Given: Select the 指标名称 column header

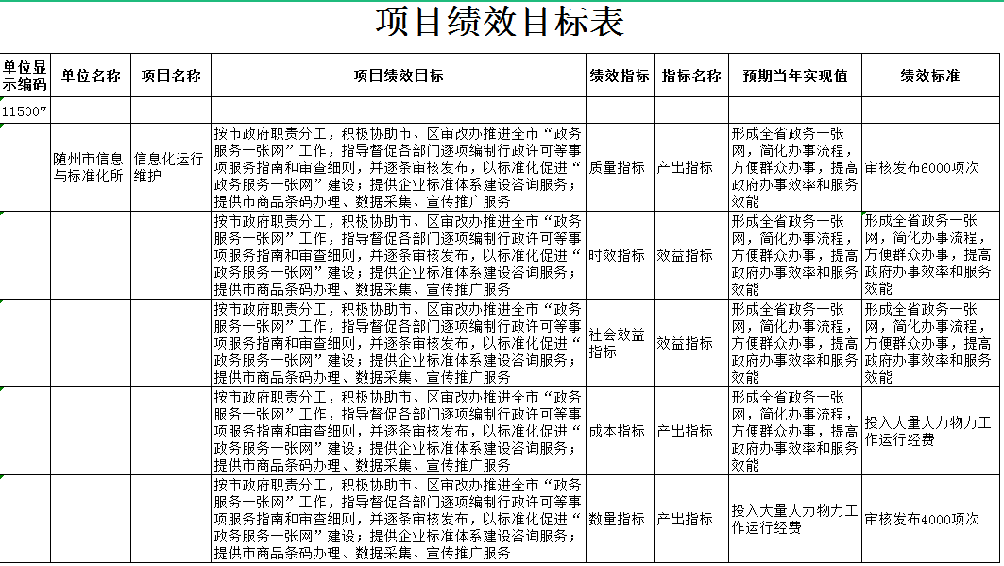Looking at the screenshot, I should coord(691,76).
